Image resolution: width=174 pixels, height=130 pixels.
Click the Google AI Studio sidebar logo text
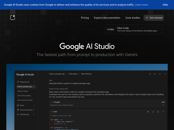pyautogui.click(x=25, y=74)
